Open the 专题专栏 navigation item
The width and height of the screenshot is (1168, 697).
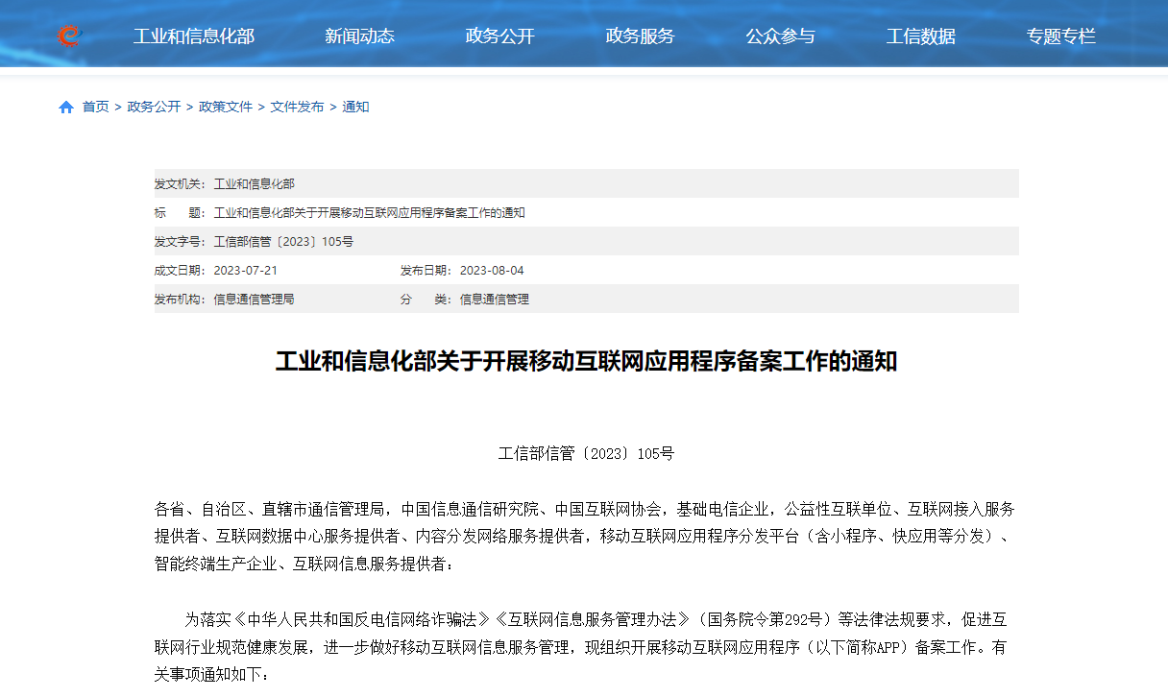pos(1060,36)
